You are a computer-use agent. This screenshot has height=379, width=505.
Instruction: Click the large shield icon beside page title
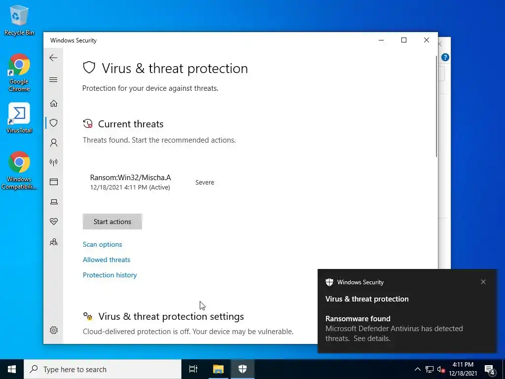(x=89, y=68)
